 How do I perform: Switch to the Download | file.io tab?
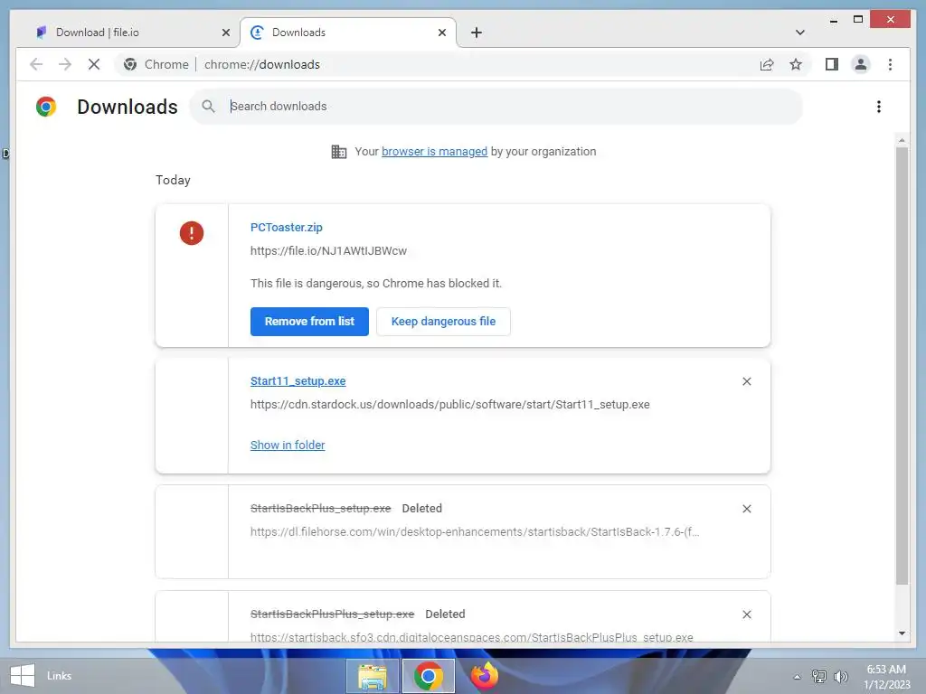(127, 33)
